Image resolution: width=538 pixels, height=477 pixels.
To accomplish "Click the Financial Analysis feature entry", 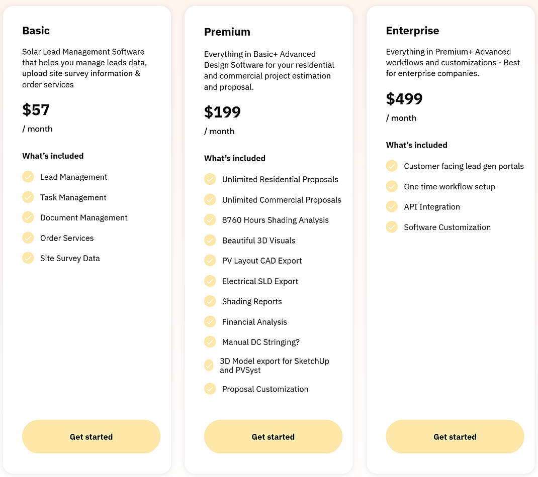I will coord(254,322).
